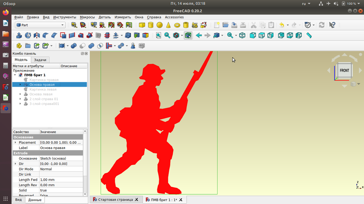Expand the Основа правая tree item
The image size is (364, 204).
pos(20,85)
